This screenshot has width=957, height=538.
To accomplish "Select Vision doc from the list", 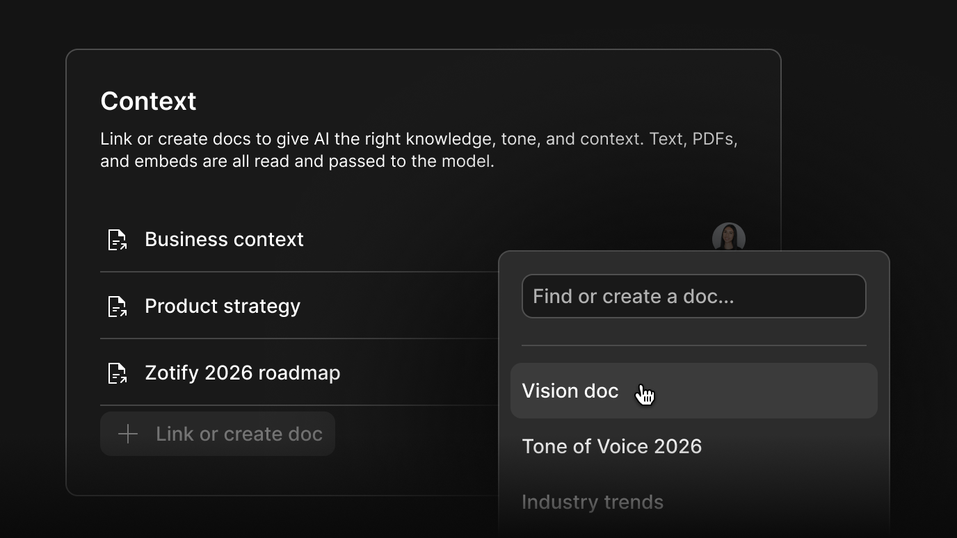I will [694, 391].
